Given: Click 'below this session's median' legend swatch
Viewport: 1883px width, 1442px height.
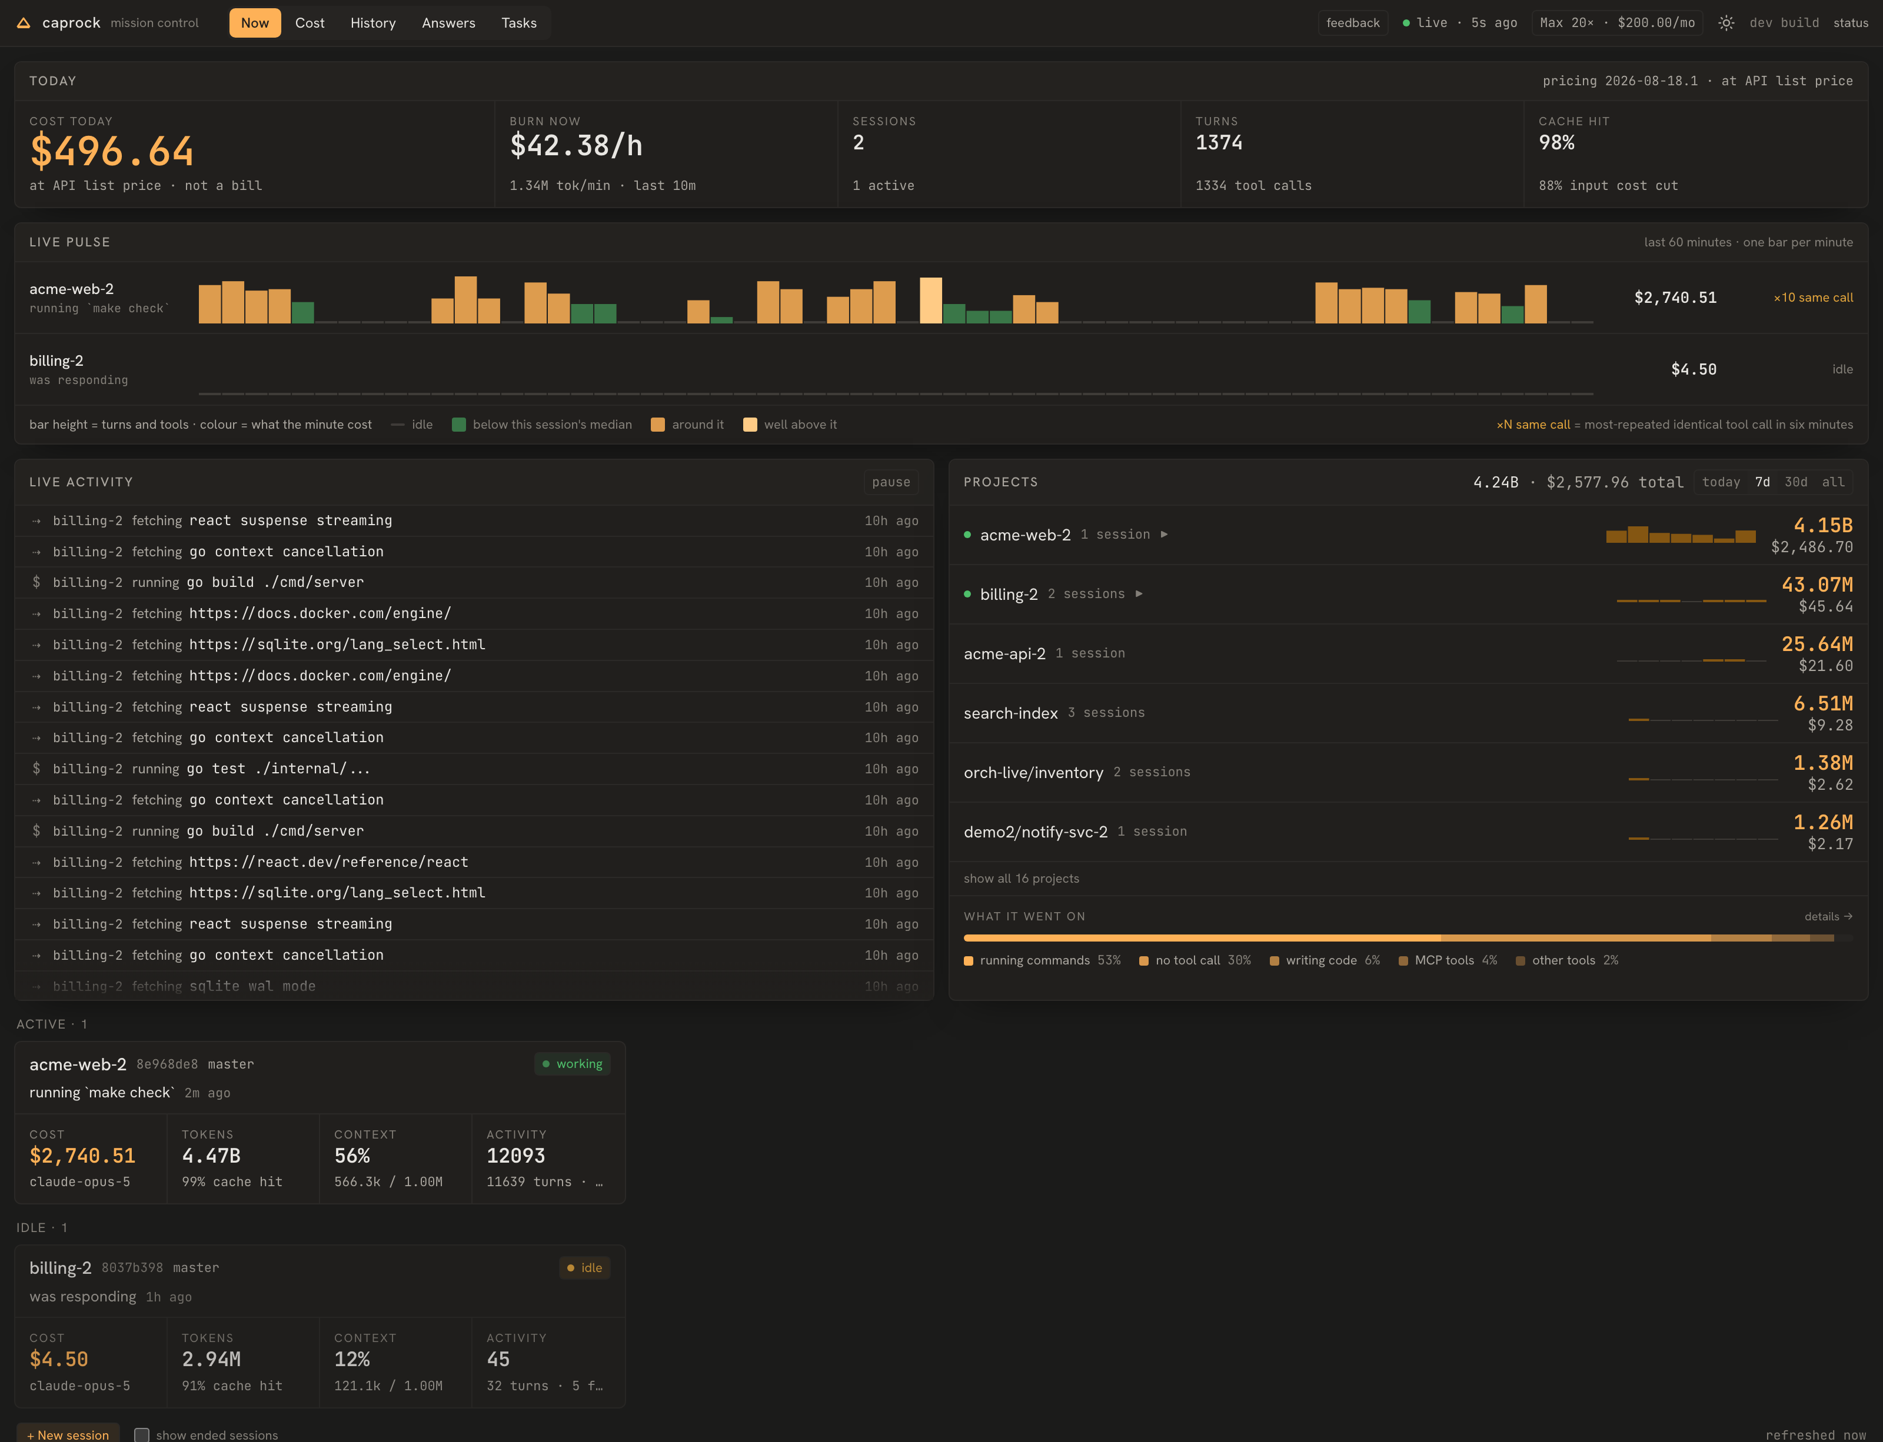Looking at the screenshot, I should coord(458,425).
